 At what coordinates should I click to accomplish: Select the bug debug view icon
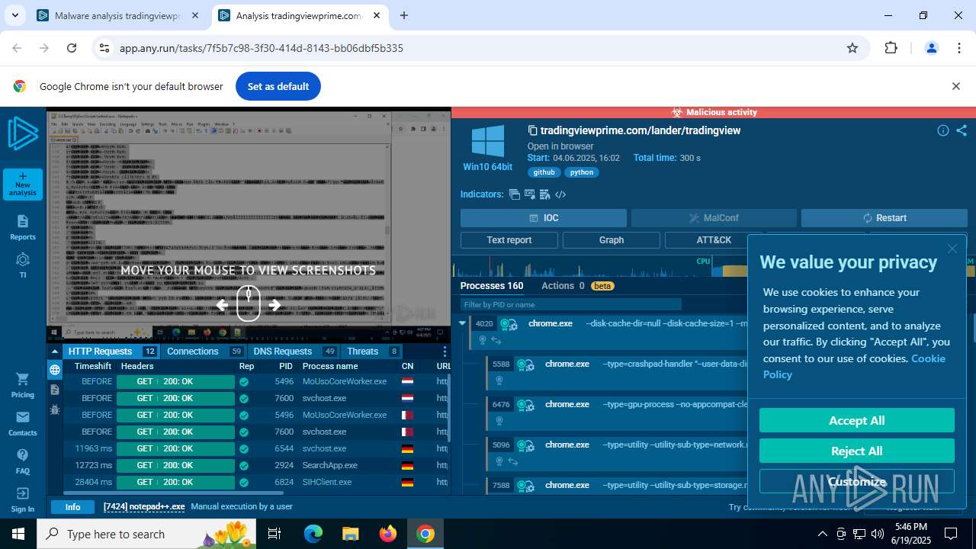[55, 409]
